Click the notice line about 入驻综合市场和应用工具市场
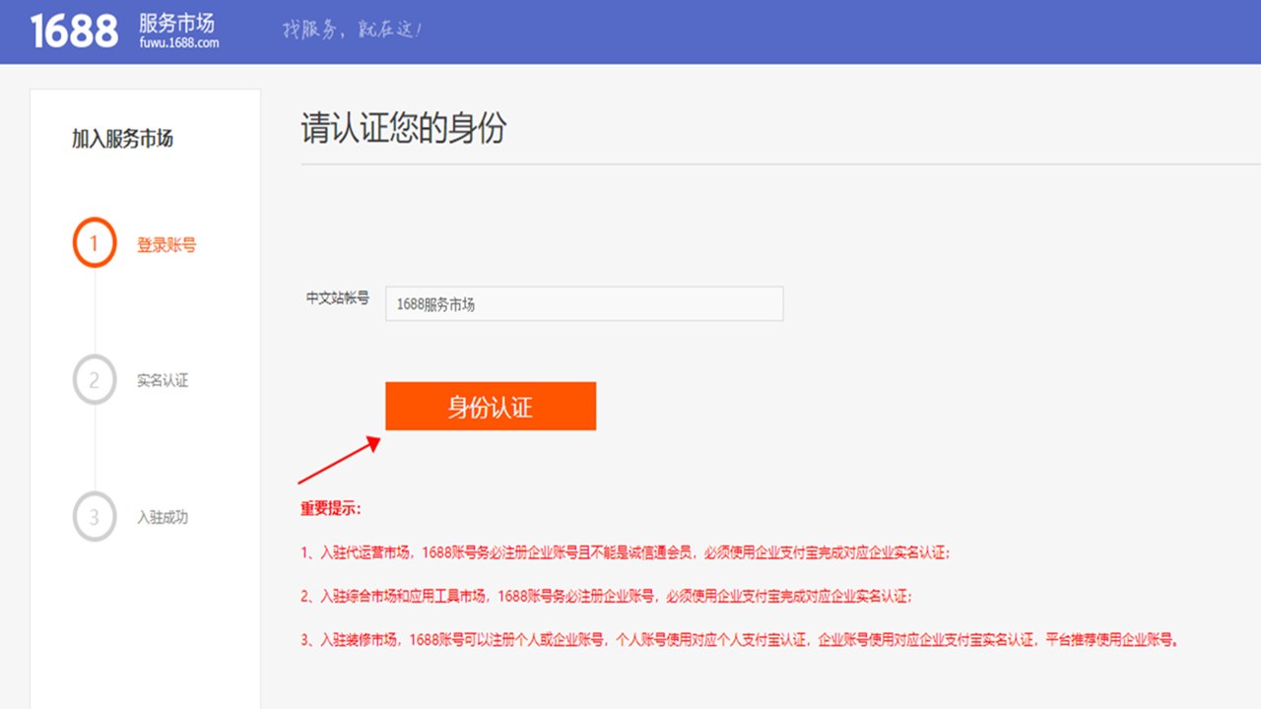This screenshot has height=709, width=1261. coord(607,596)
